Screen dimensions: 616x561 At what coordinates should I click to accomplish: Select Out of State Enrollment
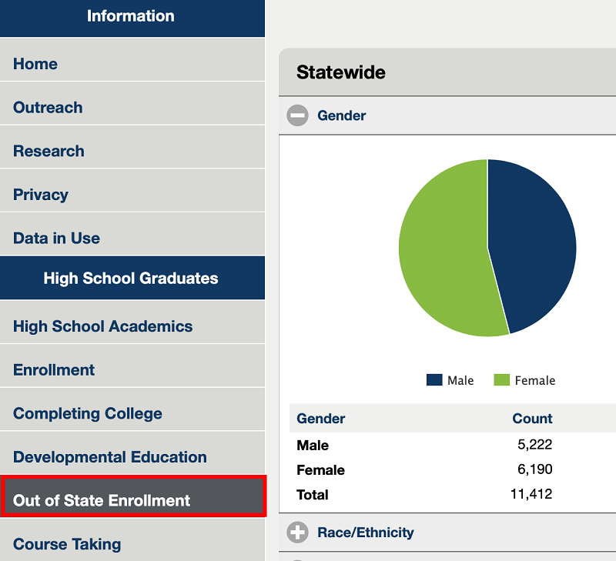pyautogui.click(x=101, y=500)
